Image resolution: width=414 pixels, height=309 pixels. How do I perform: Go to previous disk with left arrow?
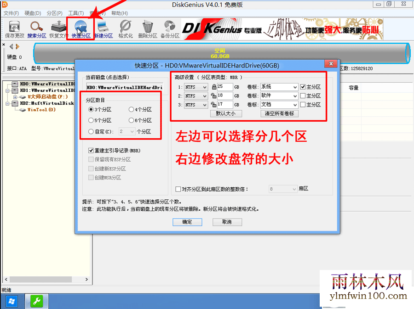[x=11, y=47]
